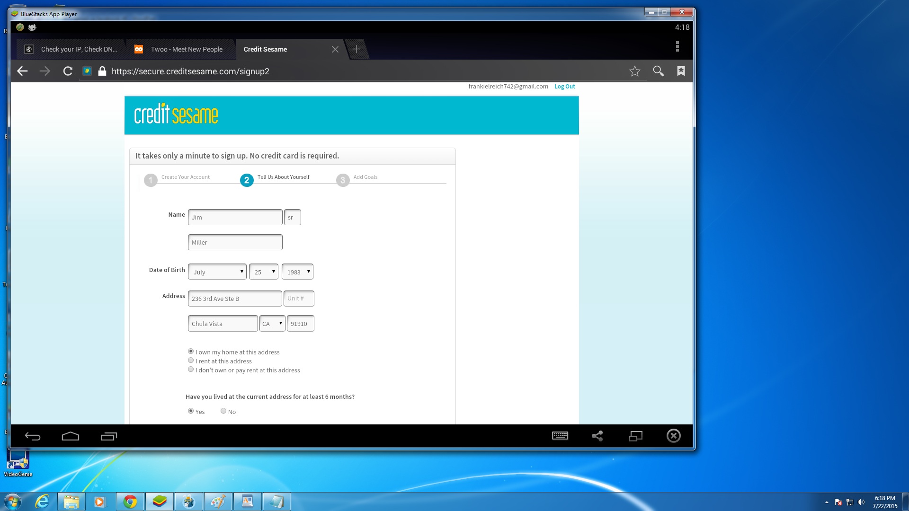The image size is (909, 511).
Task: Toggle 'I rent at this address' option
Action: (191, 360)
